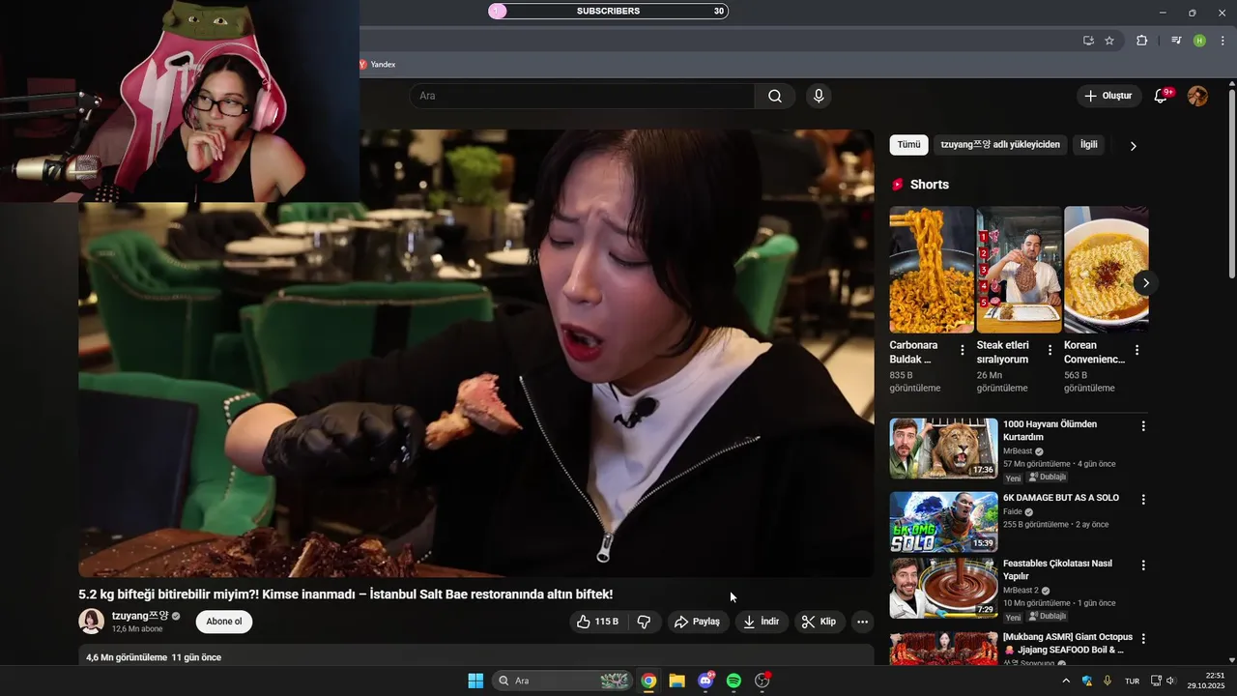This screenshot has height=696, width=1237.
Task: Open taskbar microphone tray icon
Action: point(1108,681)
